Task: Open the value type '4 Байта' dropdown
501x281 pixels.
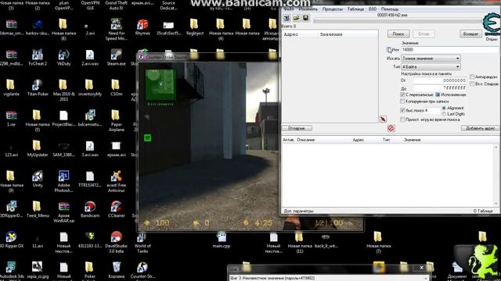Action: (431, 66)
